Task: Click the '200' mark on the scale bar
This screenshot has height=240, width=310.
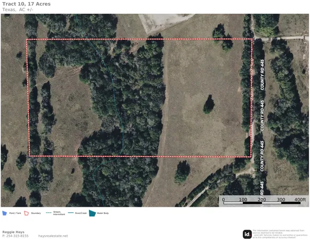Action: pos(262,199)
